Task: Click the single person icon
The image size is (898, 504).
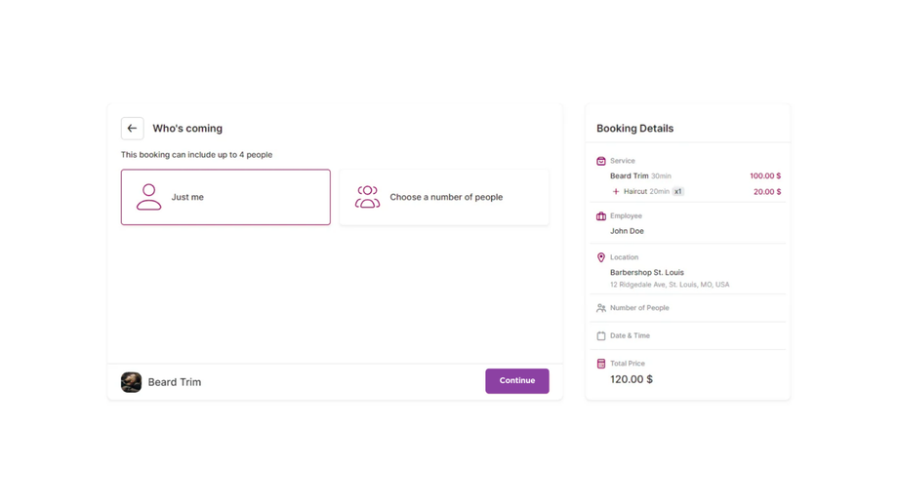Action: 148,197
